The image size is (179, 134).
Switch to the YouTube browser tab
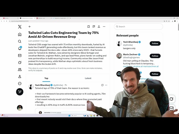tap(10, 18)
